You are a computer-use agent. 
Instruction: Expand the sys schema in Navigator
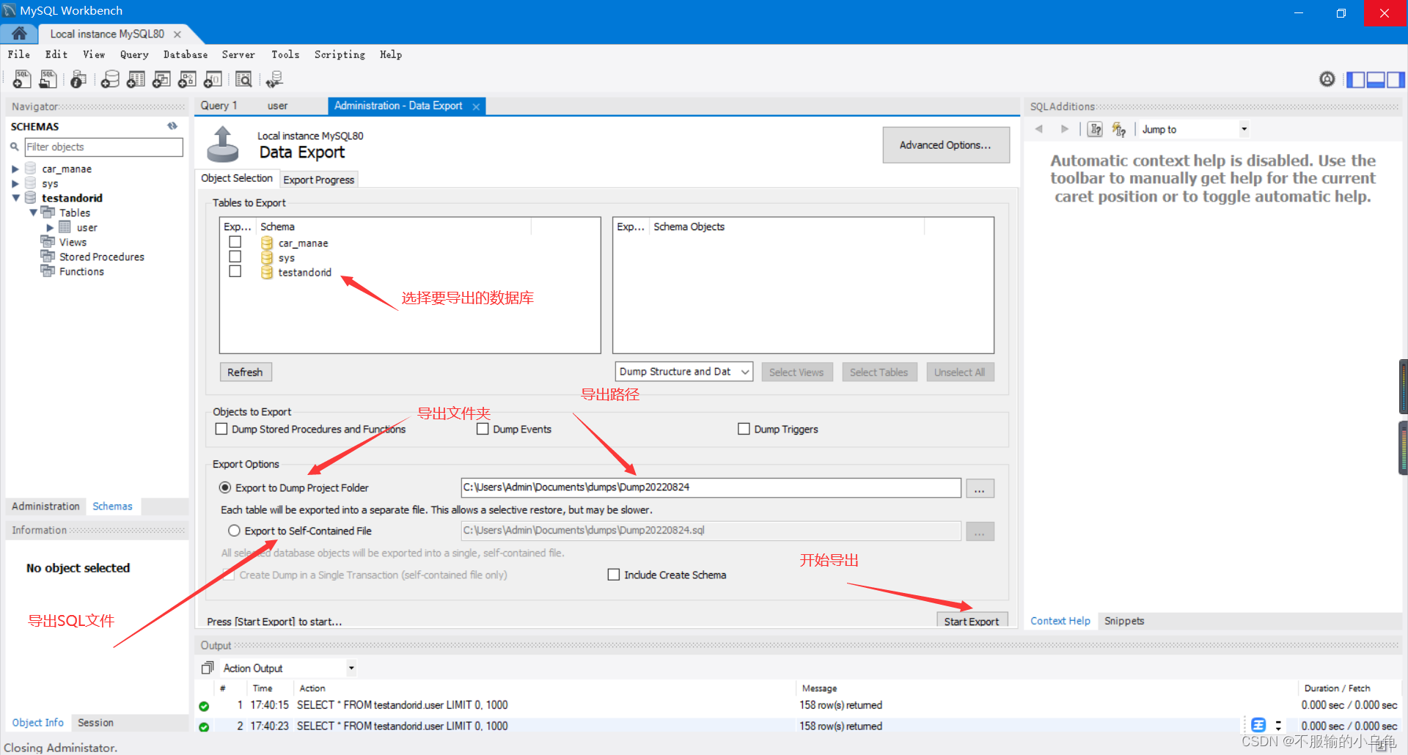click(15, 183)
